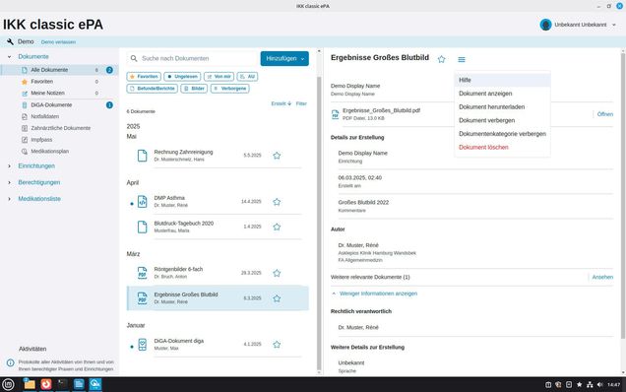The image size is (626, 392).
Task: Focus the Suche nach Dokumenten field
Action: [x=193, y=58]
